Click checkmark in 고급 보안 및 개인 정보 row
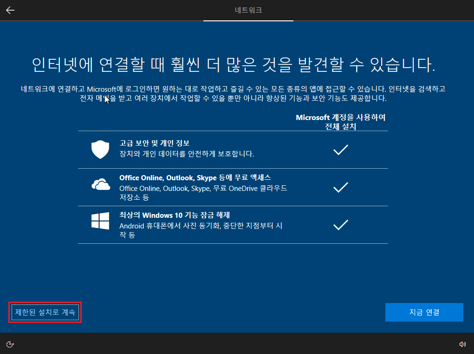Image resolution: width=474 pixels, height=354 pixels. [341, 150]
